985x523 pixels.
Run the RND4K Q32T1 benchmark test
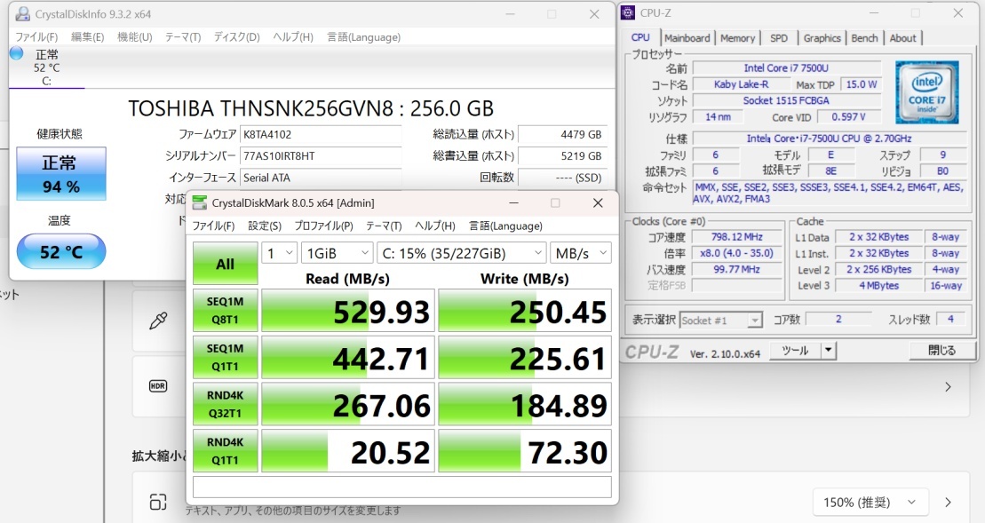(x=225, y=404)
